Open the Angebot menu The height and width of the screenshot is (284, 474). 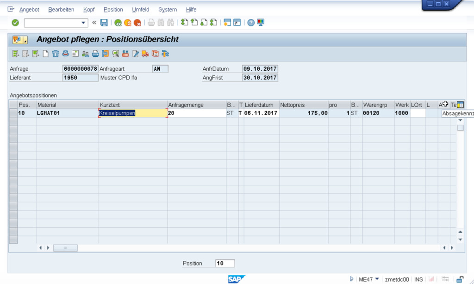29,10
